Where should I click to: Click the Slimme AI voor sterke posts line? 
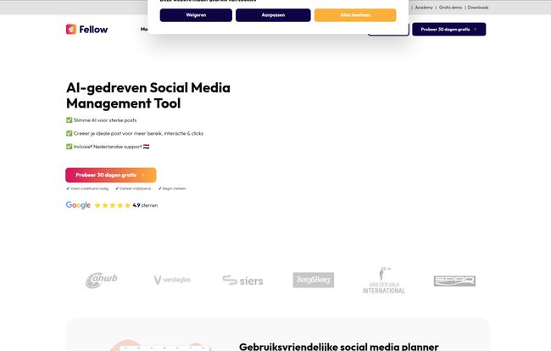tap(101, 120)
